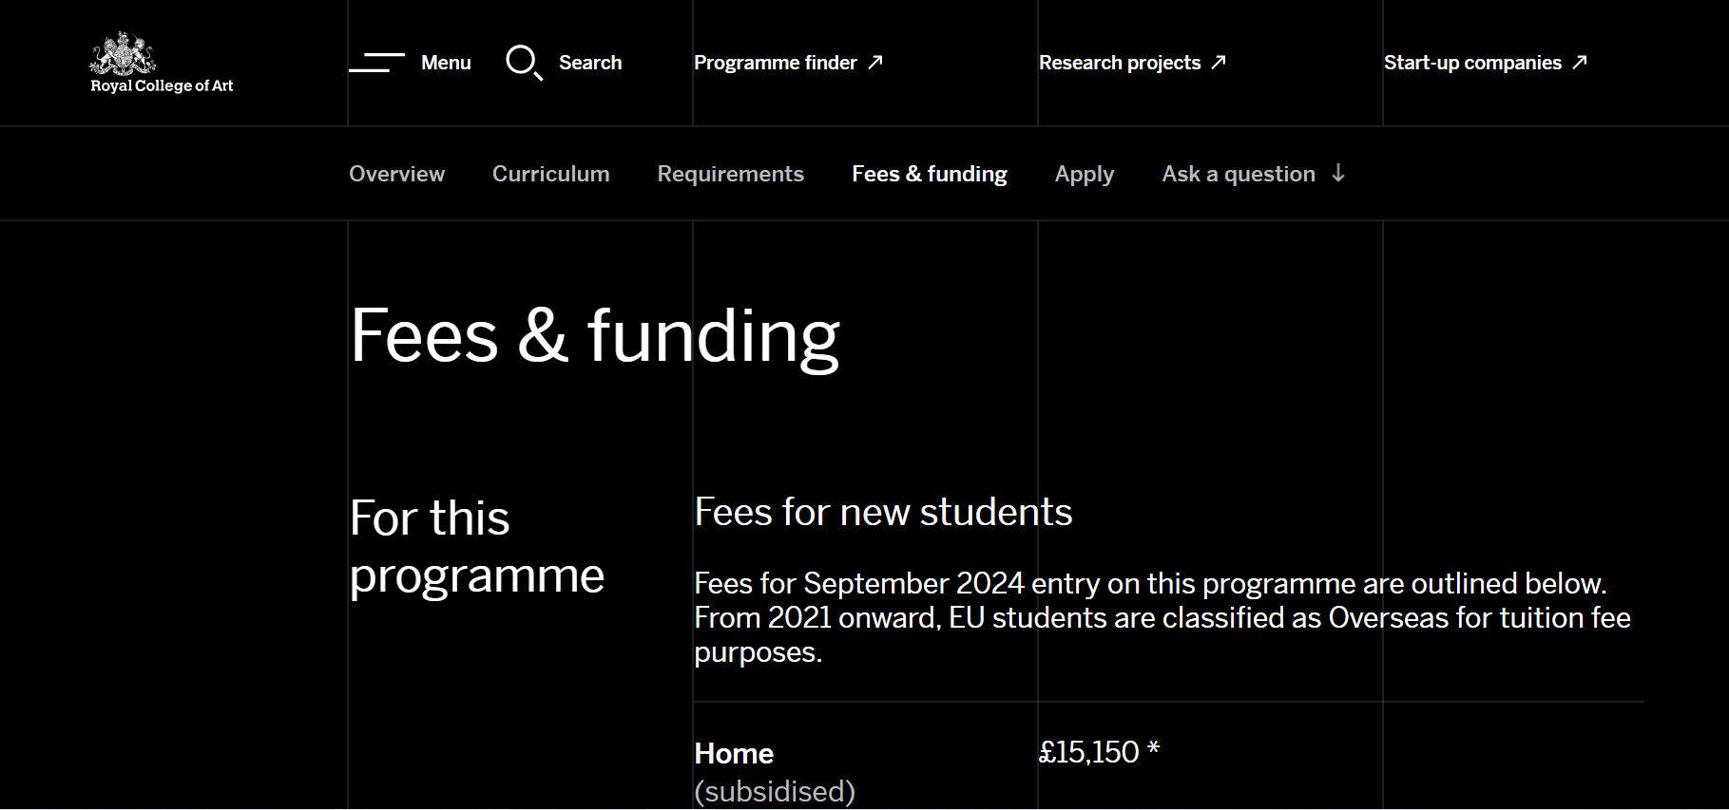Switch to the Overview section tab

click(396, 174)
